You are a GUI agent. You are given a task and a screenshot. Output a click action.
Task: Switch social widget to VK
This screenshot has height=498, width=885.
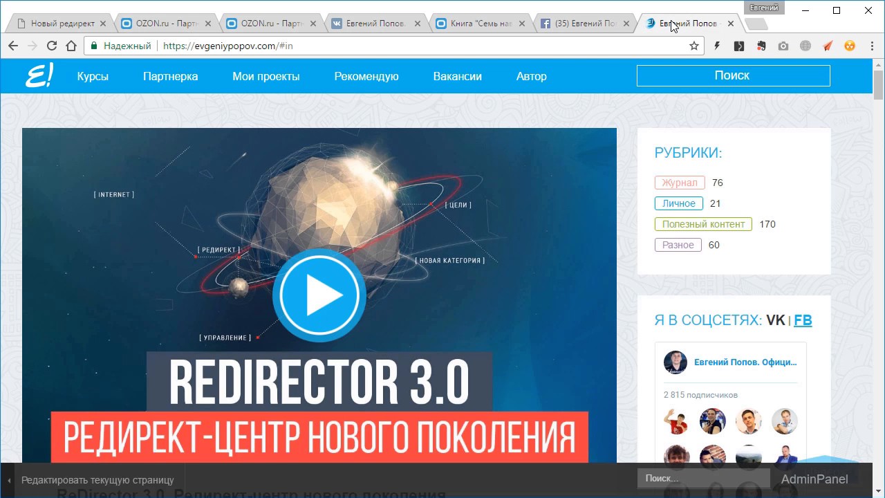[776, 320]
